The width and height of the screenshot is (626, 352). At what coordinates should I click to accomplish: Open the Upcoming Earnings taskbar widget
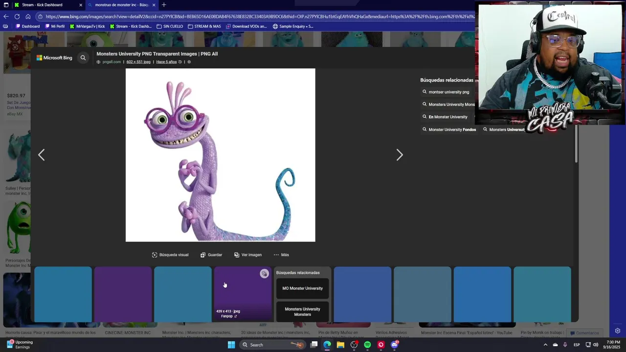[x=19, y=345]
